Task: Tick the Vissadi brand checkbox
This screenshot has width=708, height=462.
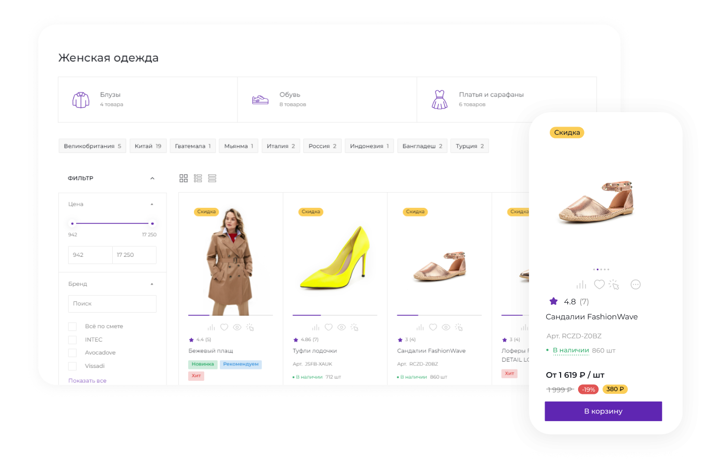Action: point(73,366)
